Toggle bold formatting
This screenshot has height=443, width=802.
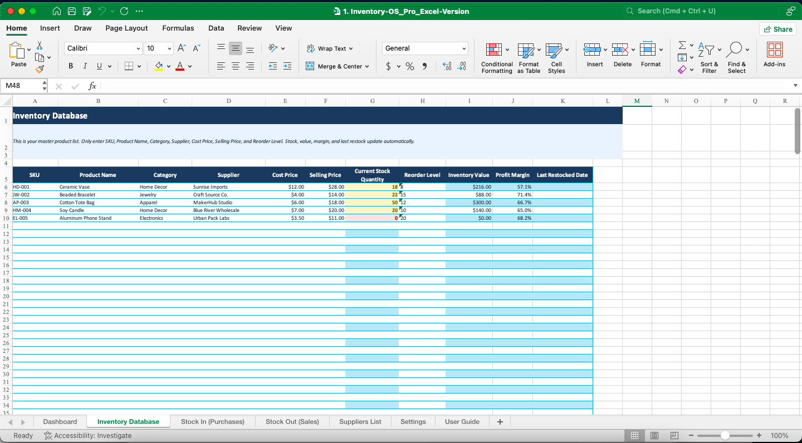point(70,66)
